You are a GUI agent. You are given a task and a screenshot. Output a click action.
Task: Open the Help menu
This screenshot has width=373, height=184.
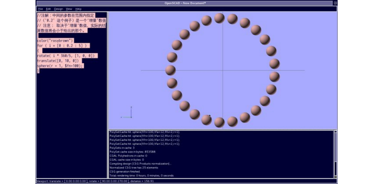pos(78,9)
